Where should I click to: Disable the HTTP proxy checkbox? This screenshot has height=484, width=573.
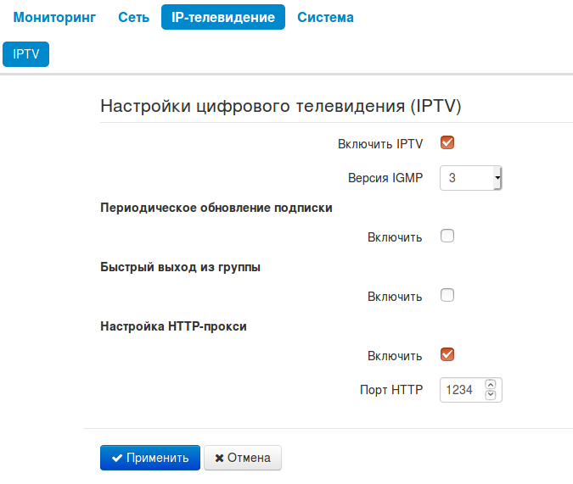(447, 355)
